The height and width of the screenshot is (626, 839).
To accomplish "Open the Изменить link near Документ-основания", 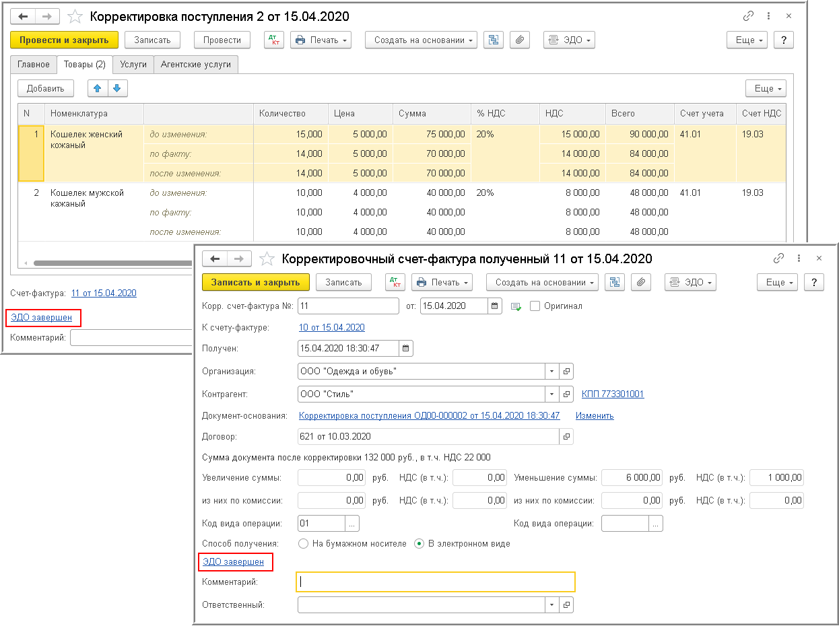I will [595, 416].
